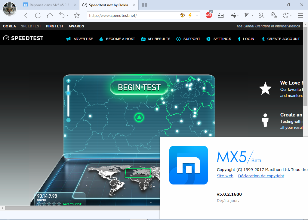Screen dimensions: 308x220
Task: Click the map zoom slider handle
Action: click(68, 93)
